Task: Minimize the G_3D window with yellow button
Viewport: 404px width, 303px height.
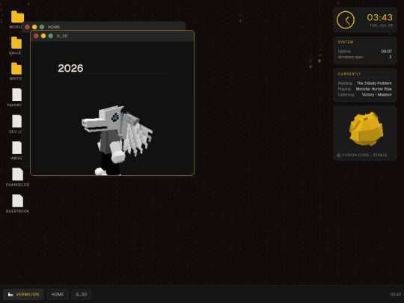Action: (x=43, y=36)
